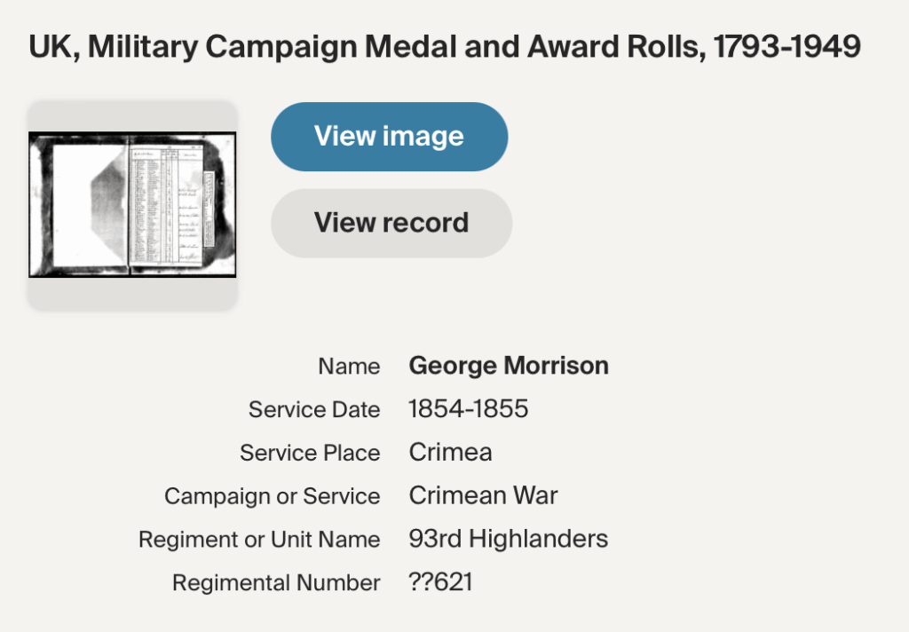Screen dimensions: 909x632
Task: Open the View record button
Action: tap(391, 223)
